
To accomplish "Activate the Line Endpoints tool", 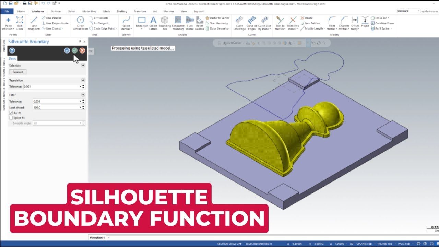I will click(x=34, y=23).
